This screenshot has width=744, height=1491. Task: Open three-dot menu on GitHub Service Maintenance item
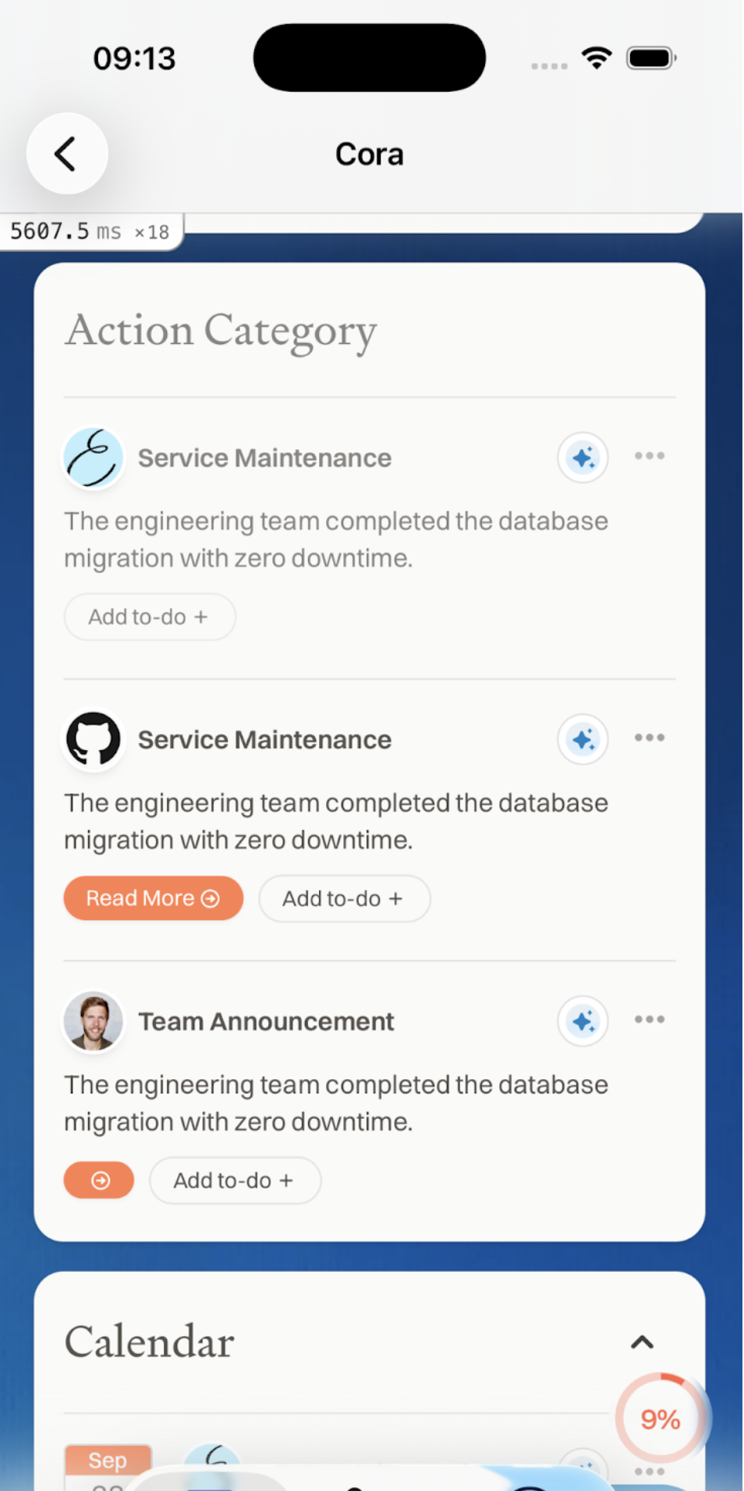649,738
